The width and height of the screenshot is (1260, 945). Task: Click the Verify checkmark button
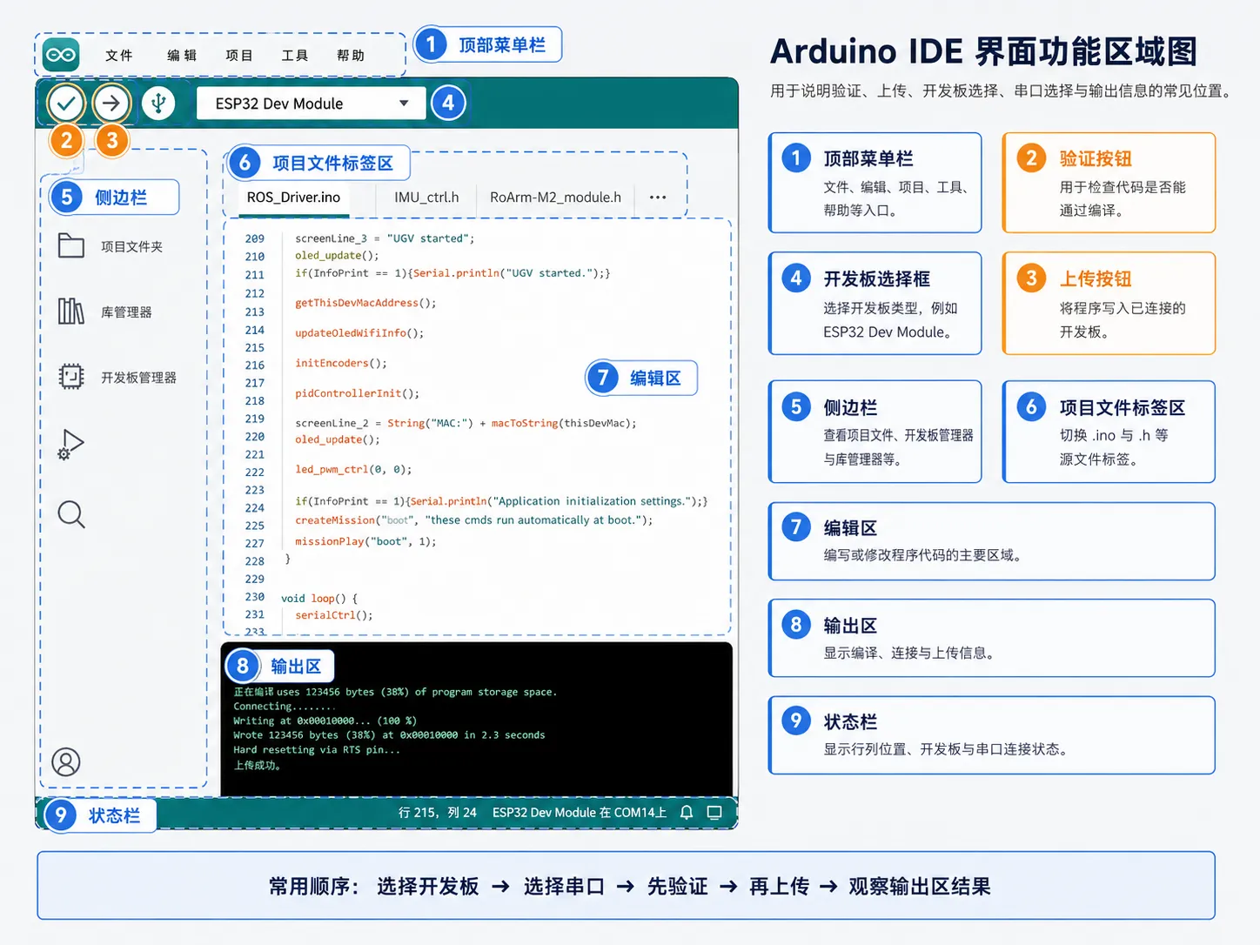tap(66, 104)
